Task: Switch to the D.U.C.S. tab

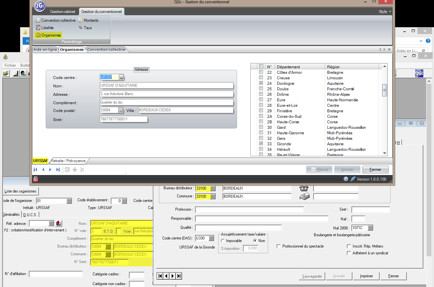Action: [x=30, y=215]
